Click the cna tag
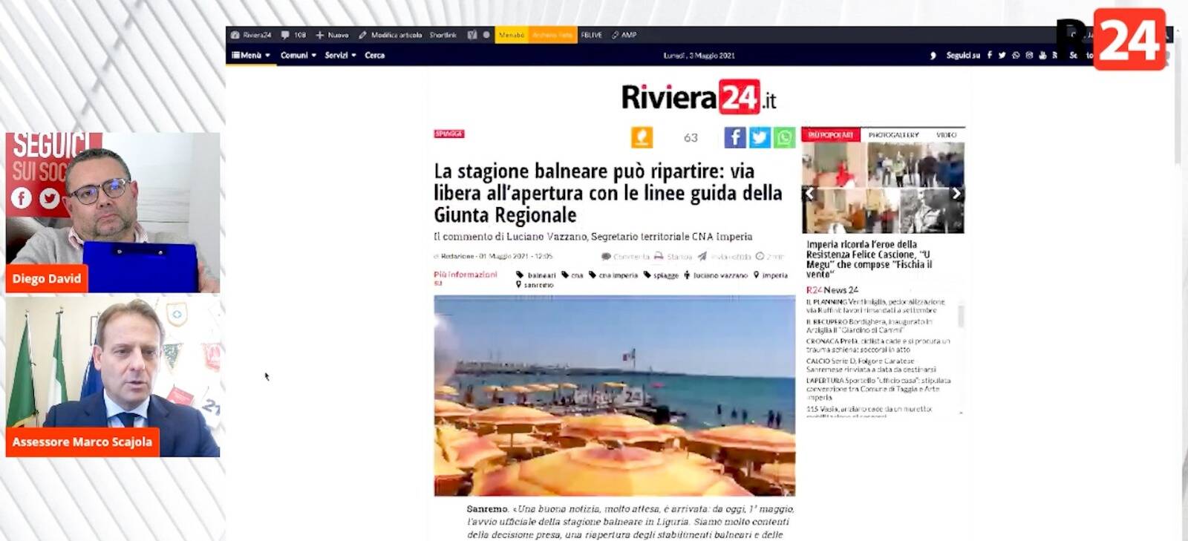Viewport: 1188px width, 541px height. coord(572,275)
